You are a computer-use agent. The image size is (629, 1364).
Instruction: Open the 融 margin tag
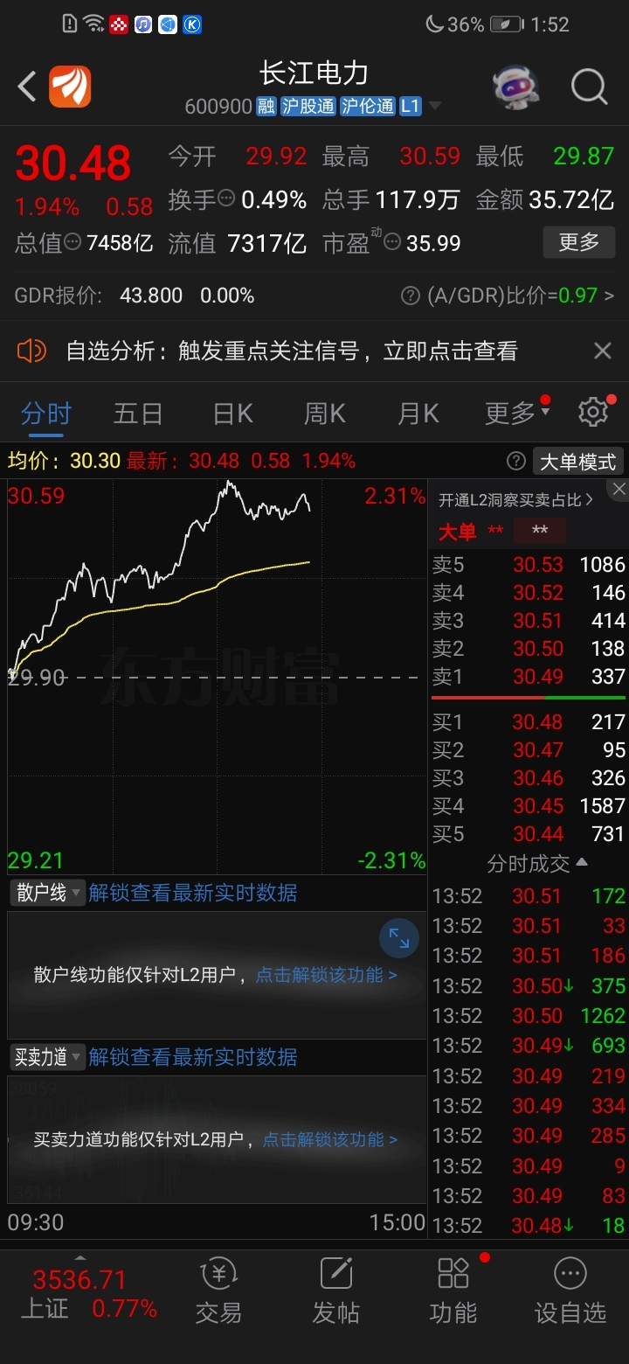tap(266, 107)
